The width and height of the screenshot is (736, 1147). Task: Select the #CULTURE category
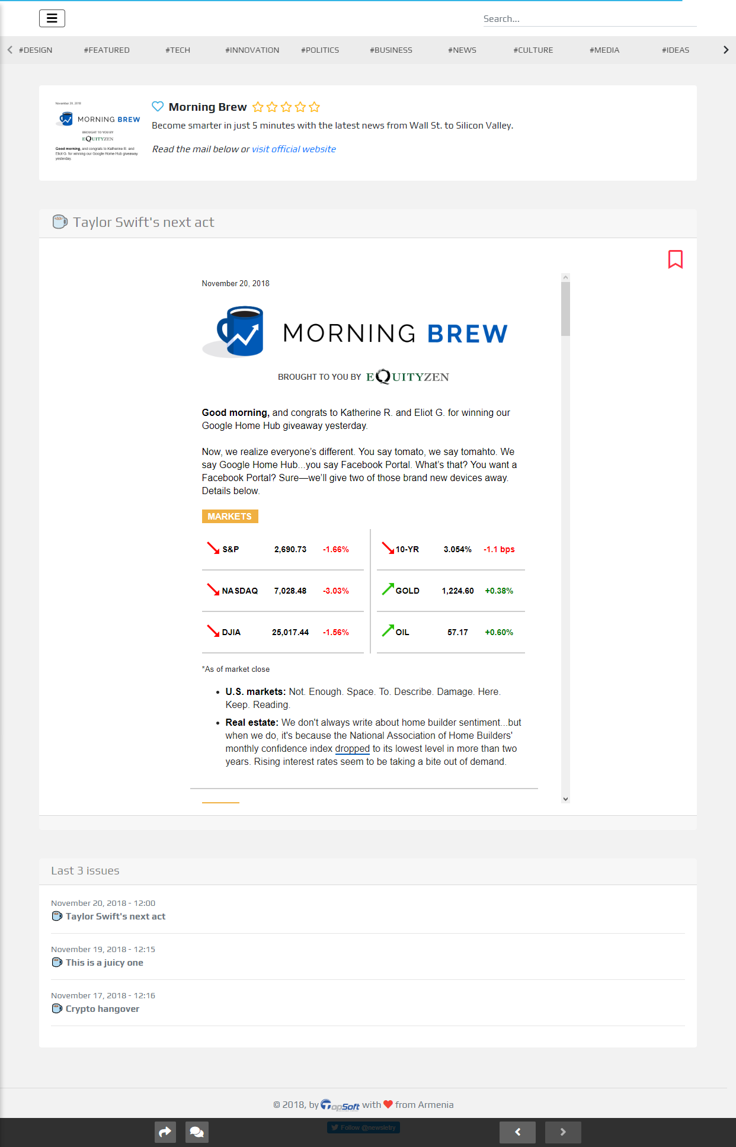point(533,50)
